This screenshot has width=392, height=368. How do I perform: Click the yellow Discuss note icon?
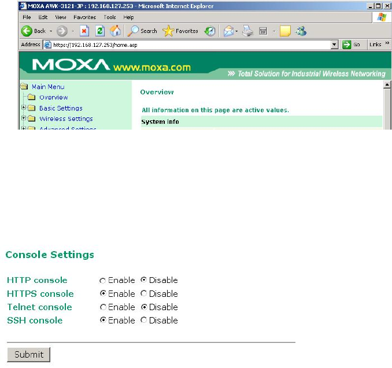[285, 31]
